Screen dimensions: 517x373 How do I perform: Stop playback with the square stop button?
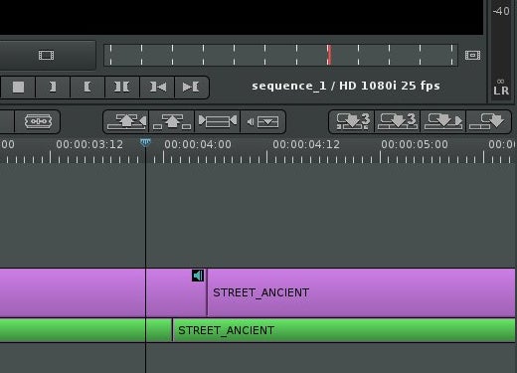(x=18, y=88)
